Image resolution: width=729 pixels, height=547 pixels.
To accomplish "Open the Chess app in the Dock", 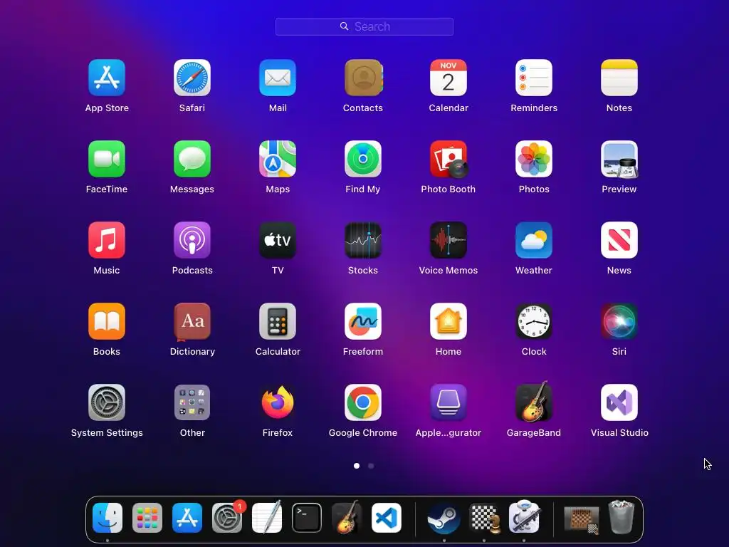I will [x=484, y=518].
